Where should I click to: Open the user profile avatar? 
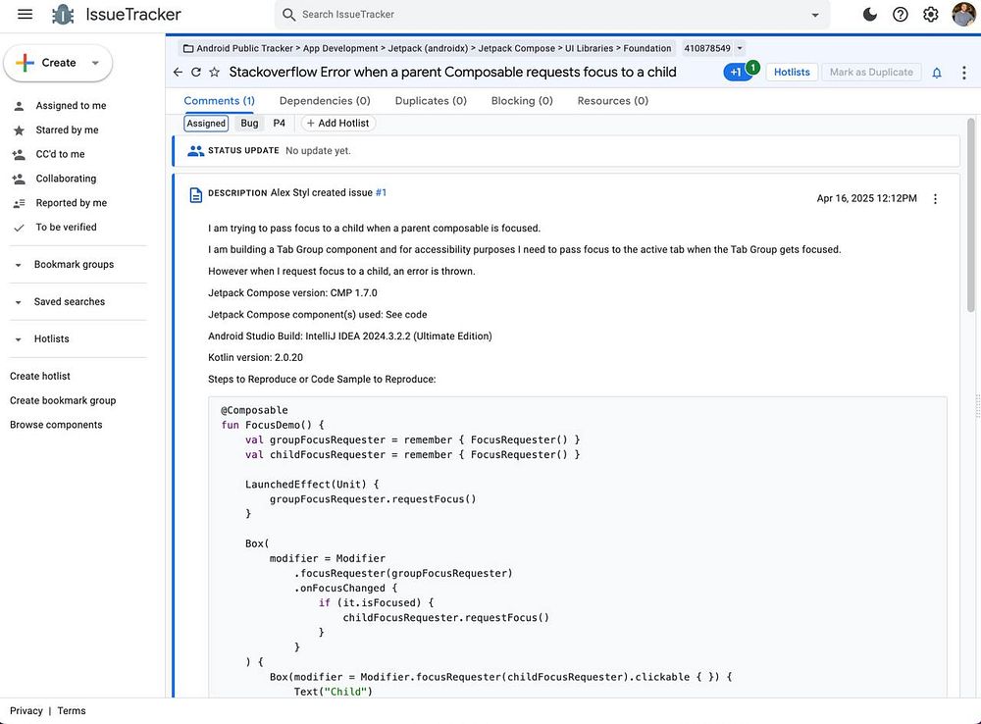click(x=962, y=15)
